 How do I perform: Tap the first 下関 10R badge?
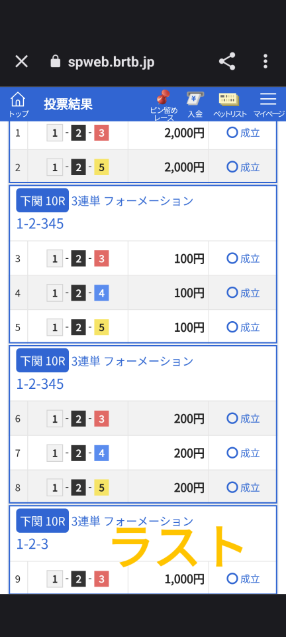(42, 200)
